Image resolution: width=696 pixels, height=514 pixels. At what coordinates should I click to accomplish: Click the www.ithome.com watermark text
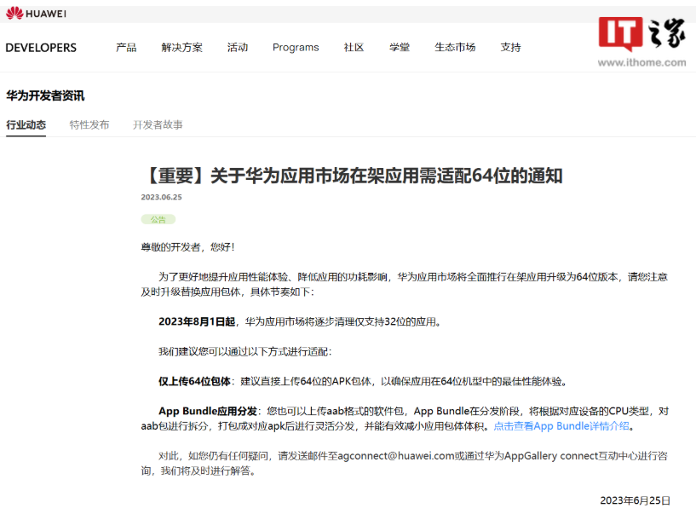click(641, 62)
